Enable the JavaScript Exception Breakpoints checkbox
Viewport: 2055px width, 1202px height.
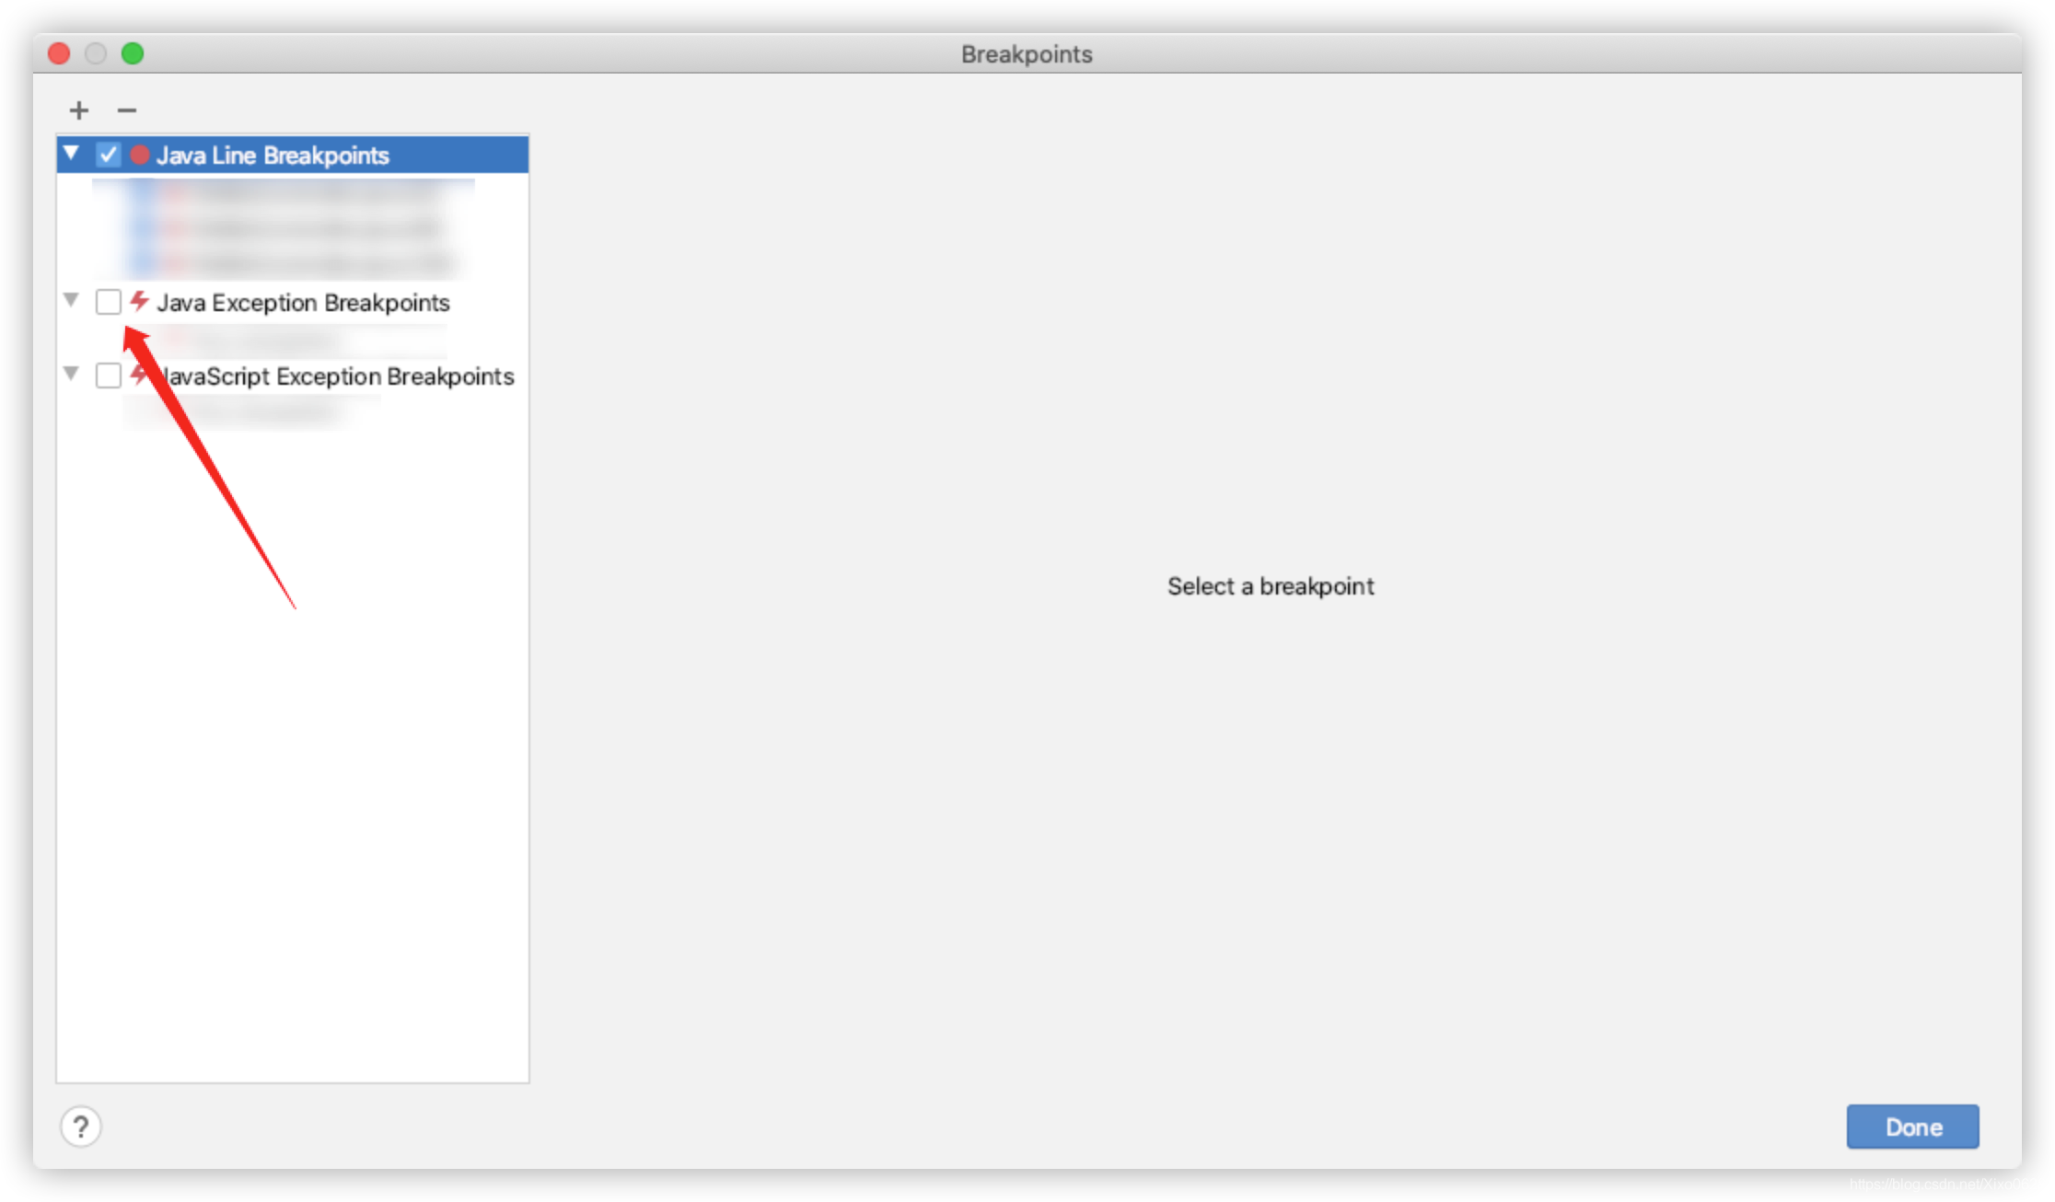tap(109, 376)
